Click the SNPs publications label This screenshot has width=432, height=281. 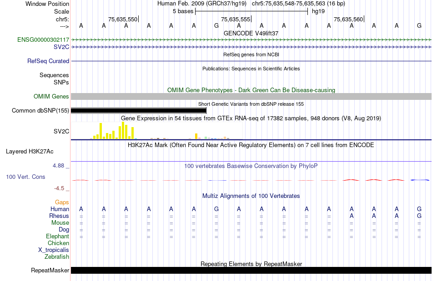point(61,82)
